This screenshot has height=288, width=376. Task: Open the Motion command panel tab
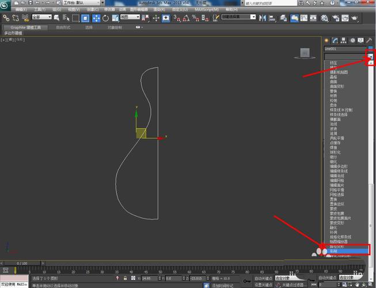coord(352,40)
